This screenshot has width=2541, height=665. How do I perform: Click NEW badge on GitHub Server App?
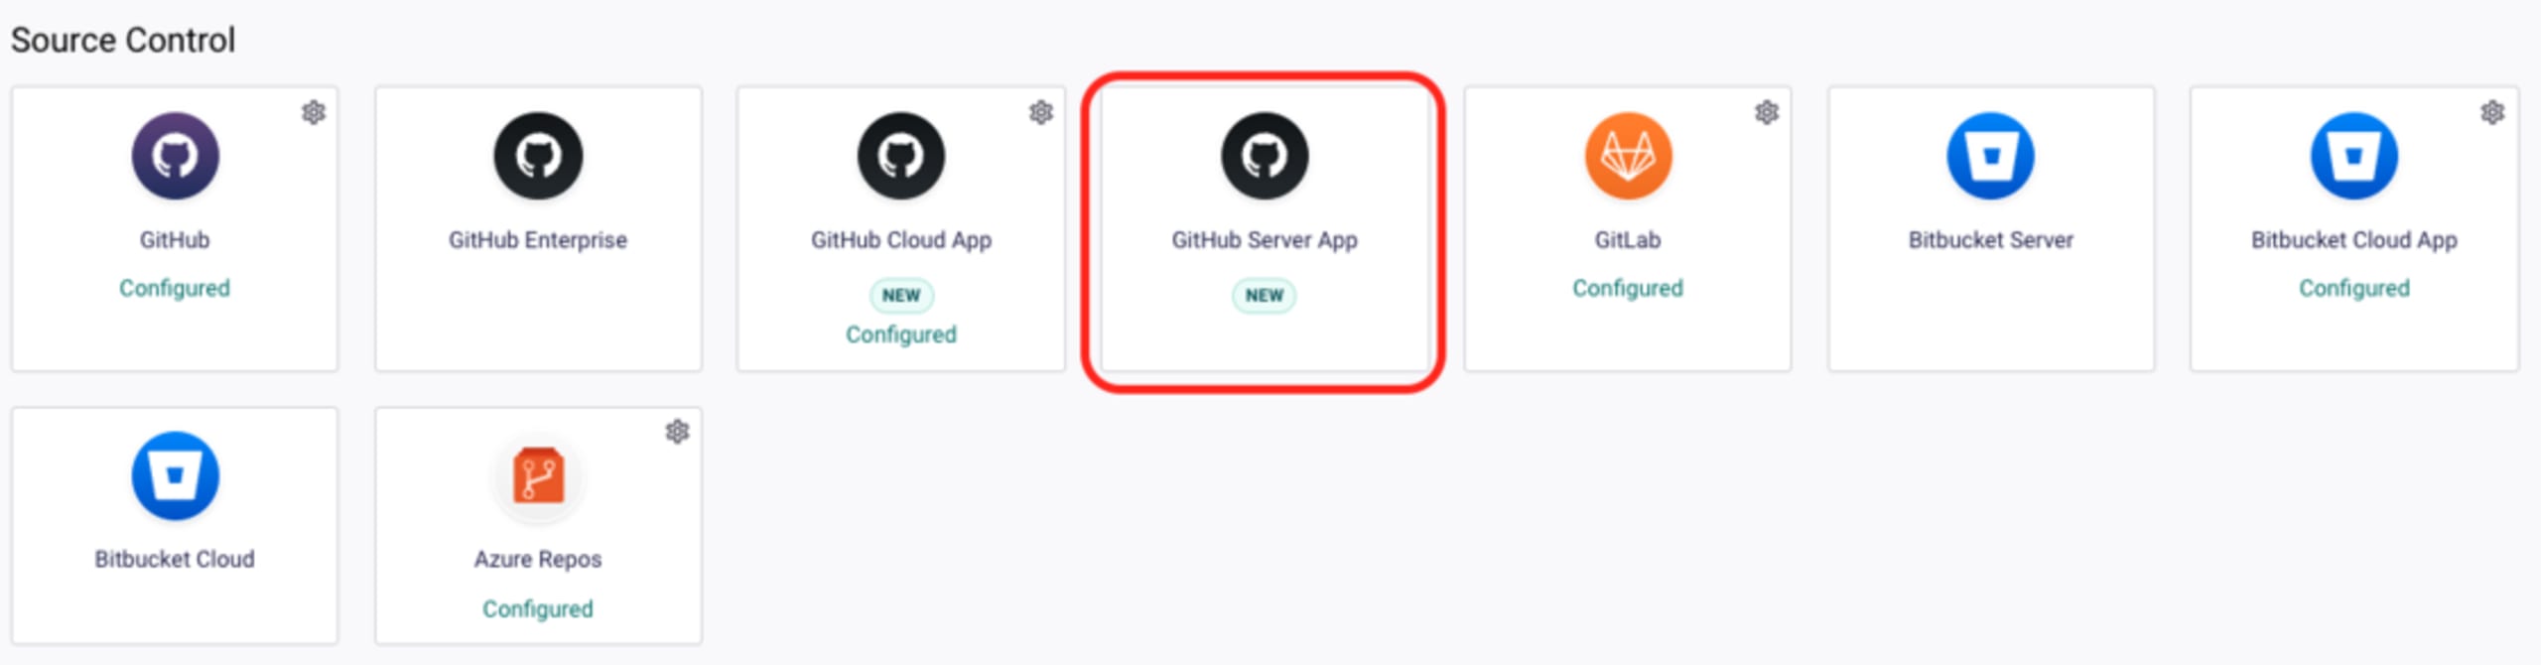coord(1265,296)
